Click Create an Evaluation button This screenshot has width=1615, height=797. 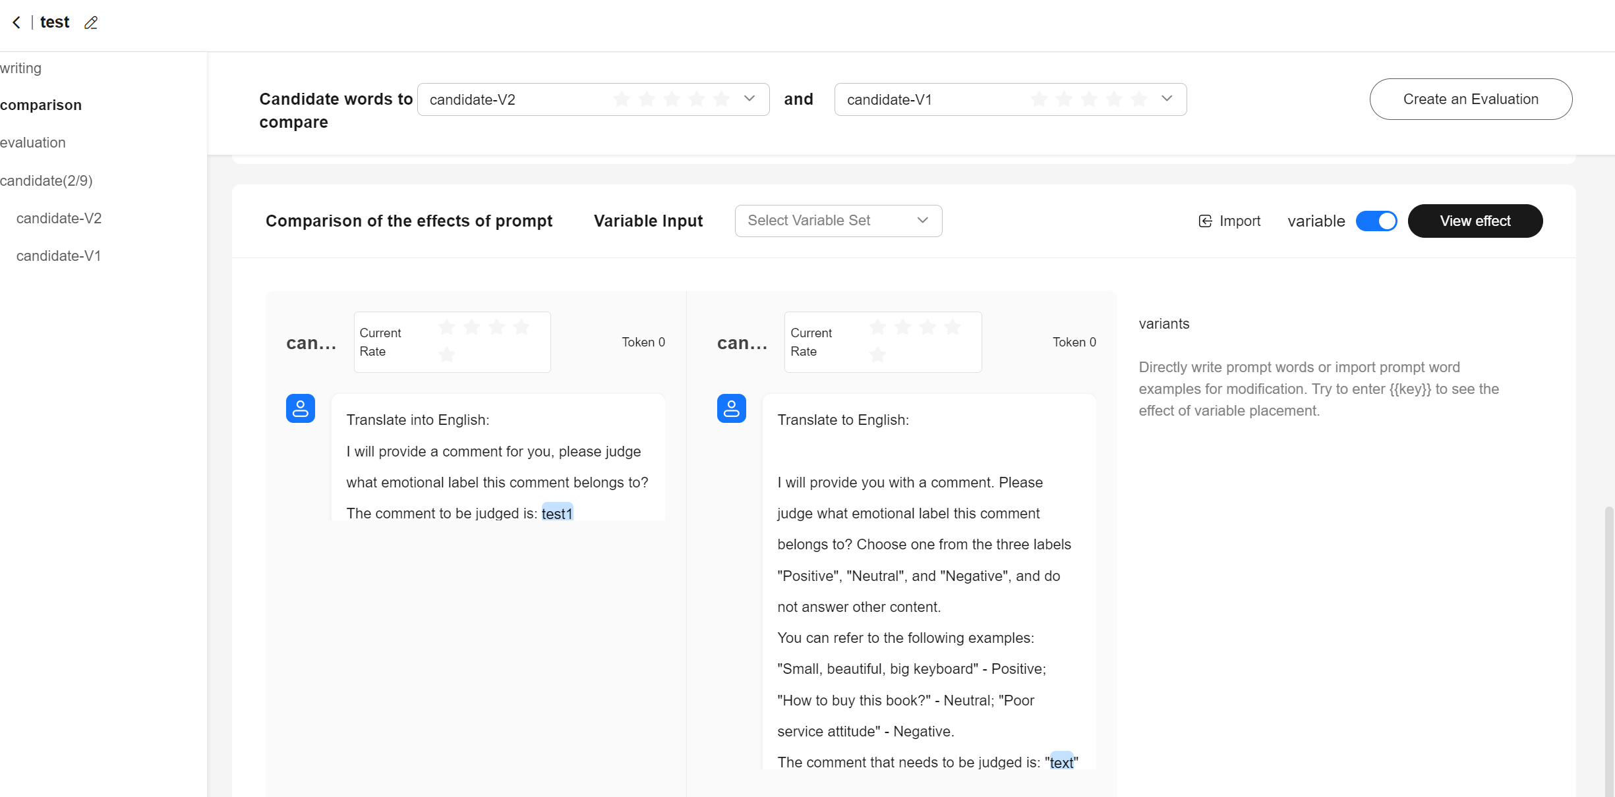(x=1470, y=99)
